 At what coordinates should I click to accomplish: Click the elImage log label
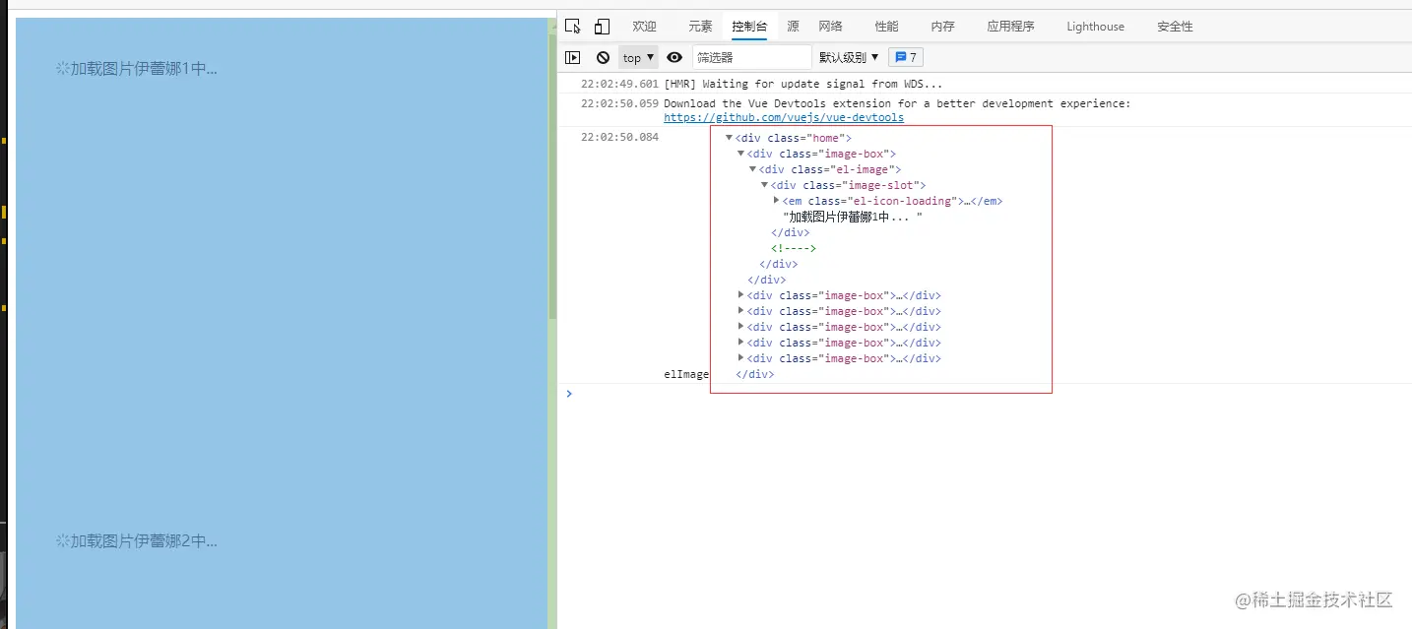click(x=686, y=374)
